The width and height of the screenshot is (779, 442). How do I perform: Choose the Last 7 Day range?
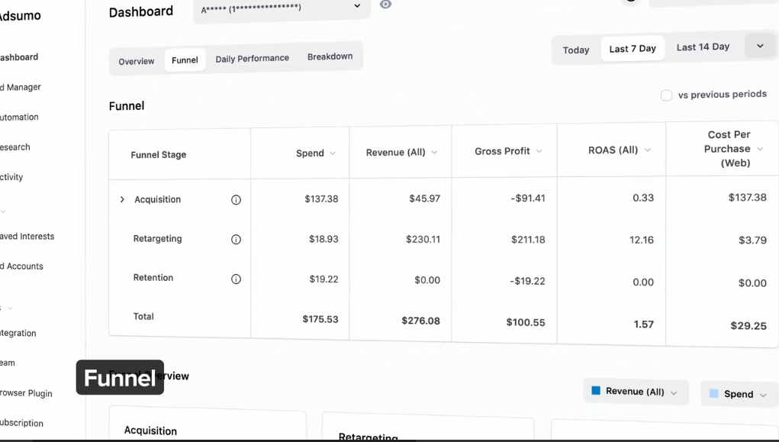point(633,49)
